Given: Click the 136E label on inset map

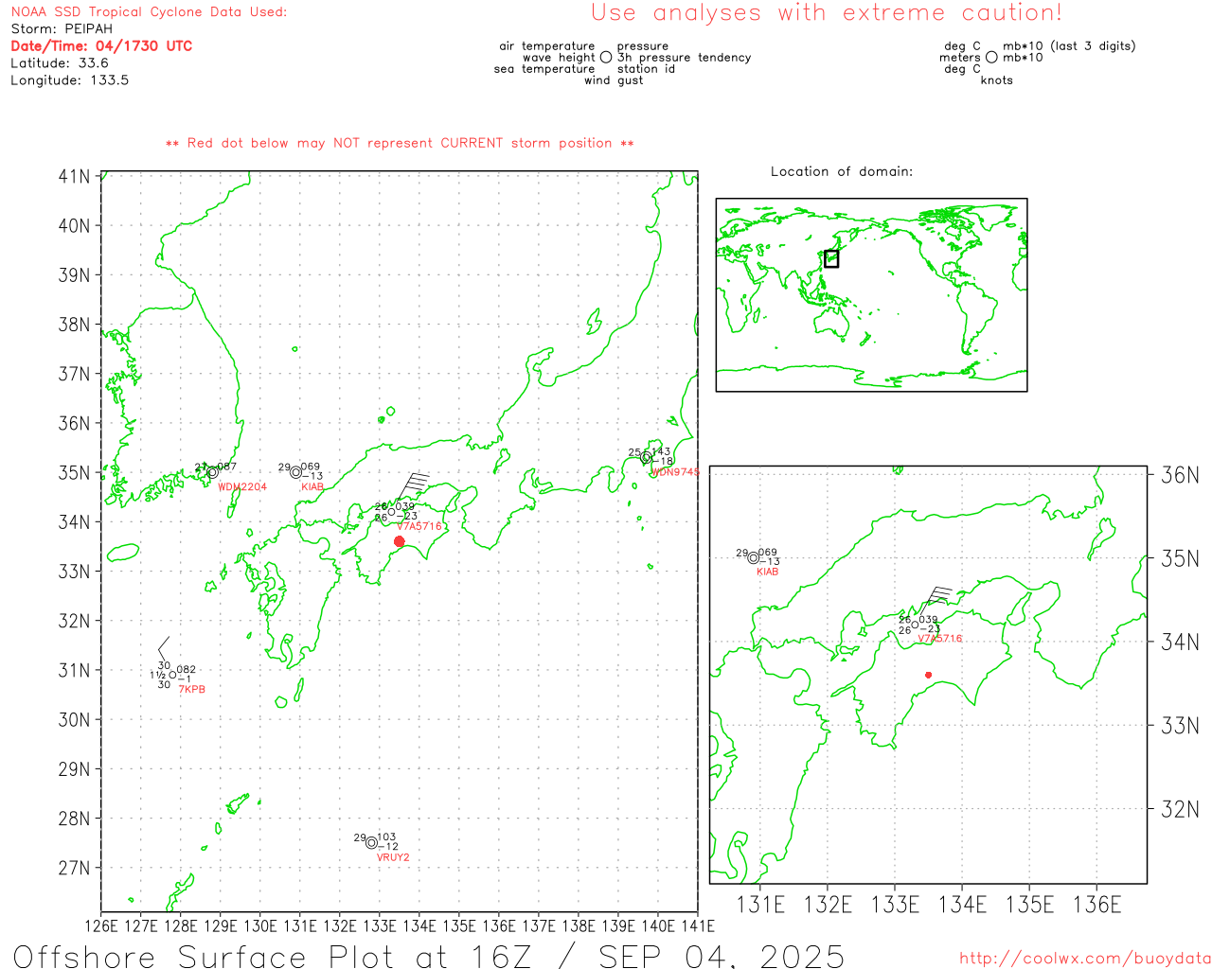Looking at the screenshot, I should coord(1096,905).
